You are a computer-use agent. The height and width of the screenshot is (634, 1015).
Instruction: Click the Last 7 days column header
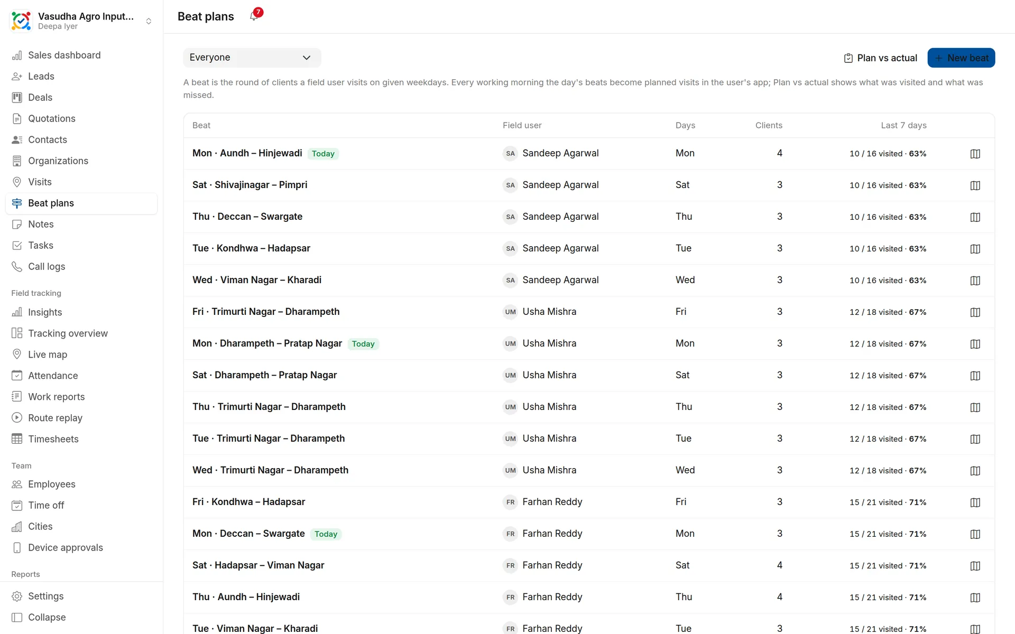(x=903, y=125)
